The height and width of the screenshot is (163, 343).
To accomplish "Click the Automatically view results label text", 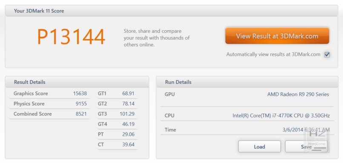I will (x=274, y=54).
